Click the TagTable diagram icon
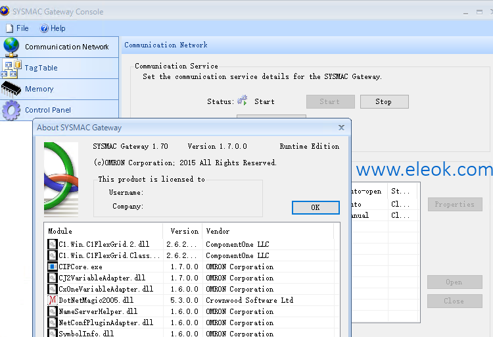 (x=11, y=68)
